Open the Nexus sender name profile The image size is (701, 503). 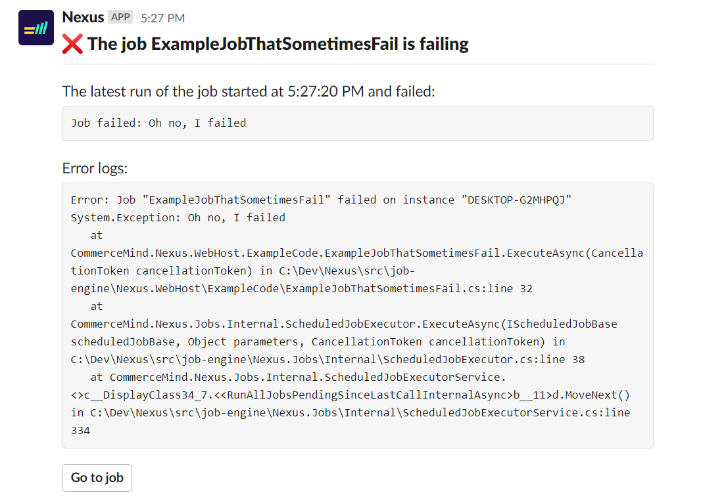pos(83,17)
